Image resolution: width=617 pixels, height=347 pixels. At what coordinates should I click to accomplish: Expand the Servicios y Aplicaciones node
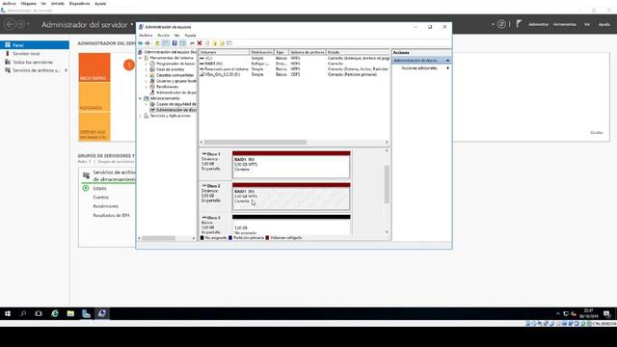point(140,116)
